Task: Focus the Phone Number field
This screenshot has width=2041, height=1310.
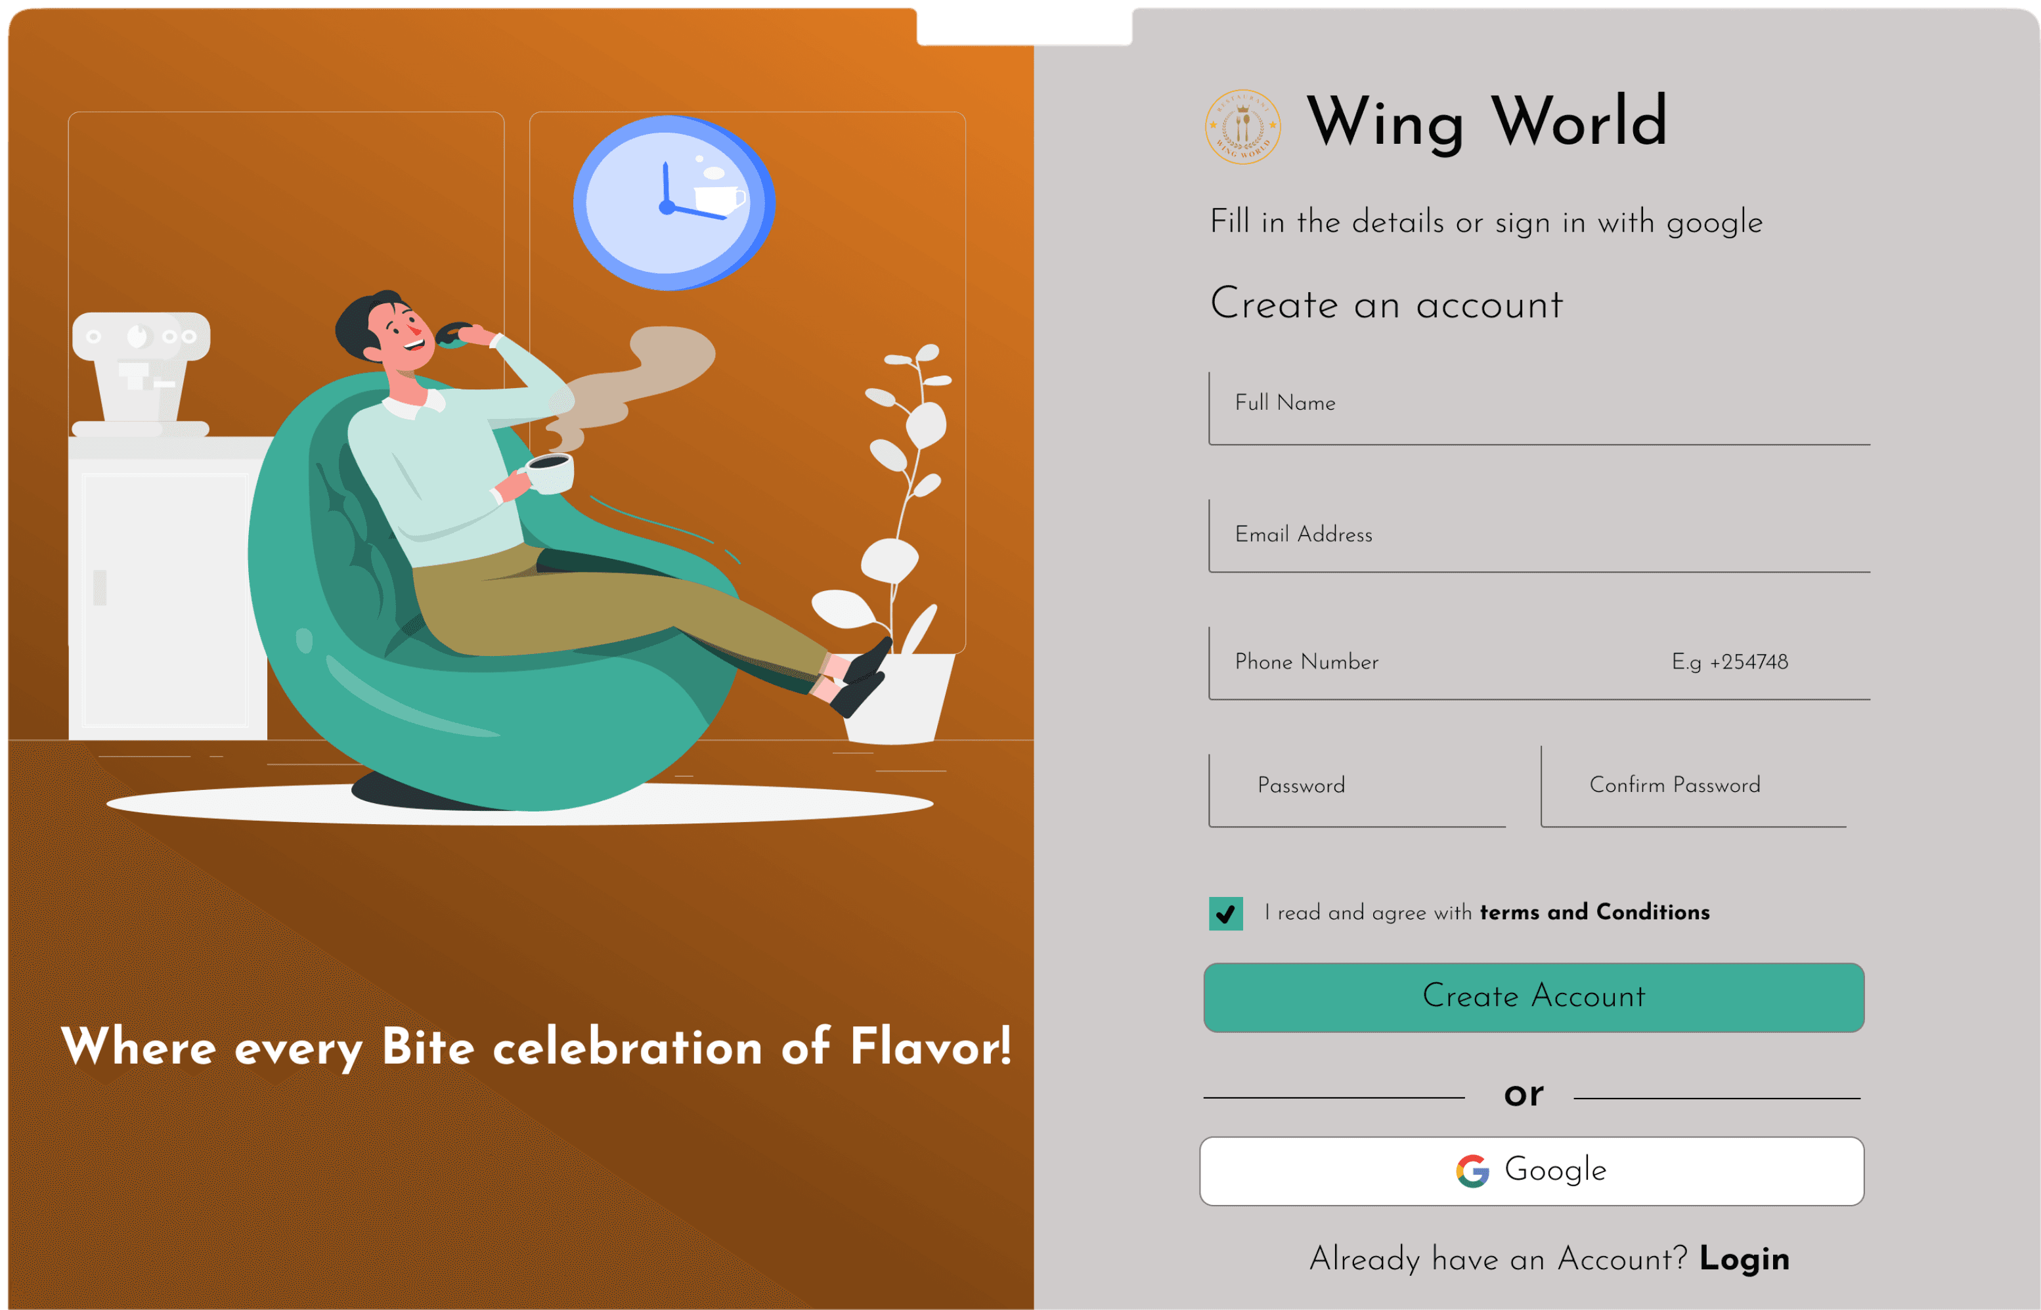Action: pyautogui.click(x=1538, y=663)
